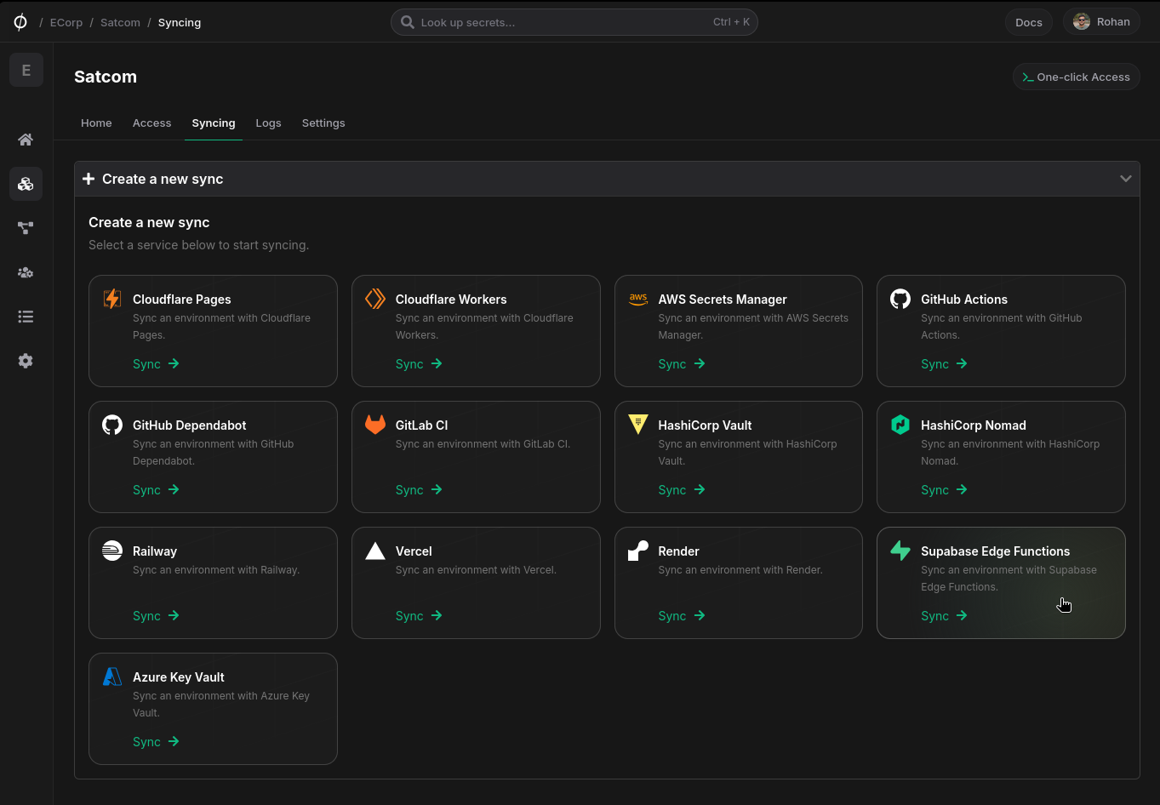Go to Satcom in the breadcrumb

[x=120, y=22]
